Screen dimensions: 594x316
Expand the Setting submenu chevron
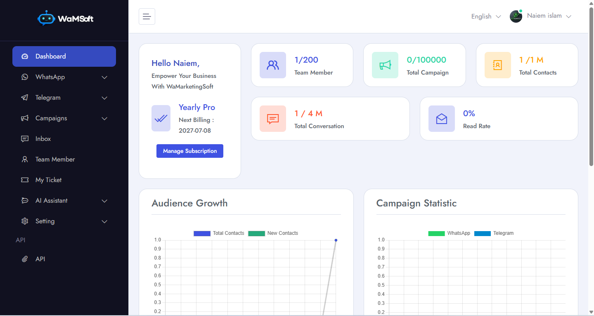104,222
